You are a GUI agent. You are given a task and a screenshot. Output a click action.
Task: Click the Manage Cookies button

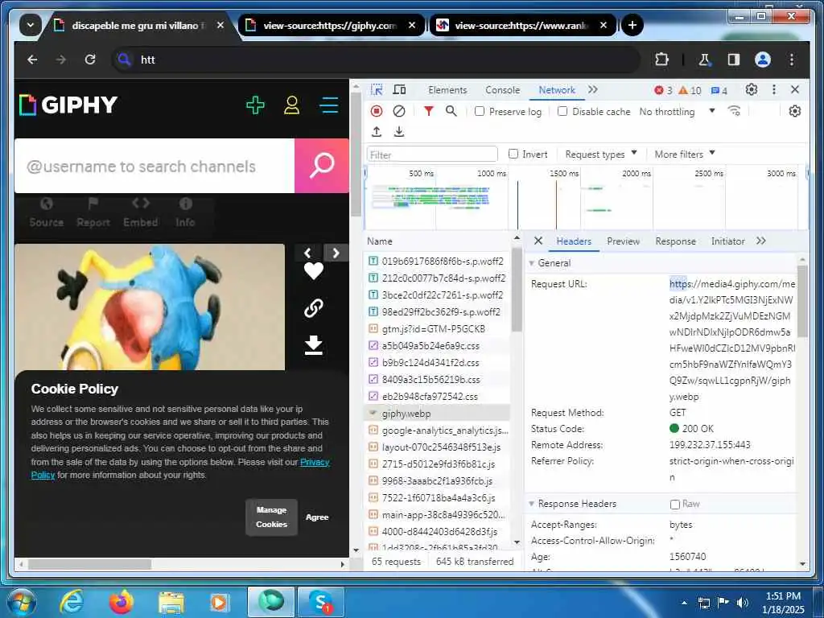pos(271,517)
